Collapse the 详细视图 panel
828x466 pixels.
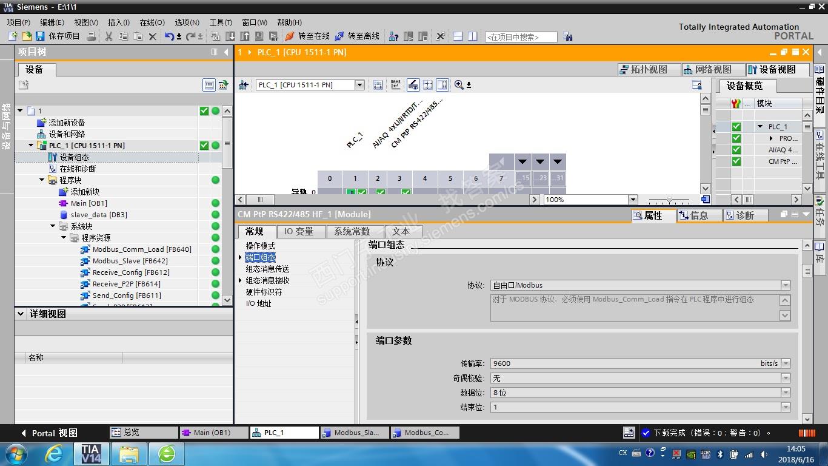(x=22, y=314)
